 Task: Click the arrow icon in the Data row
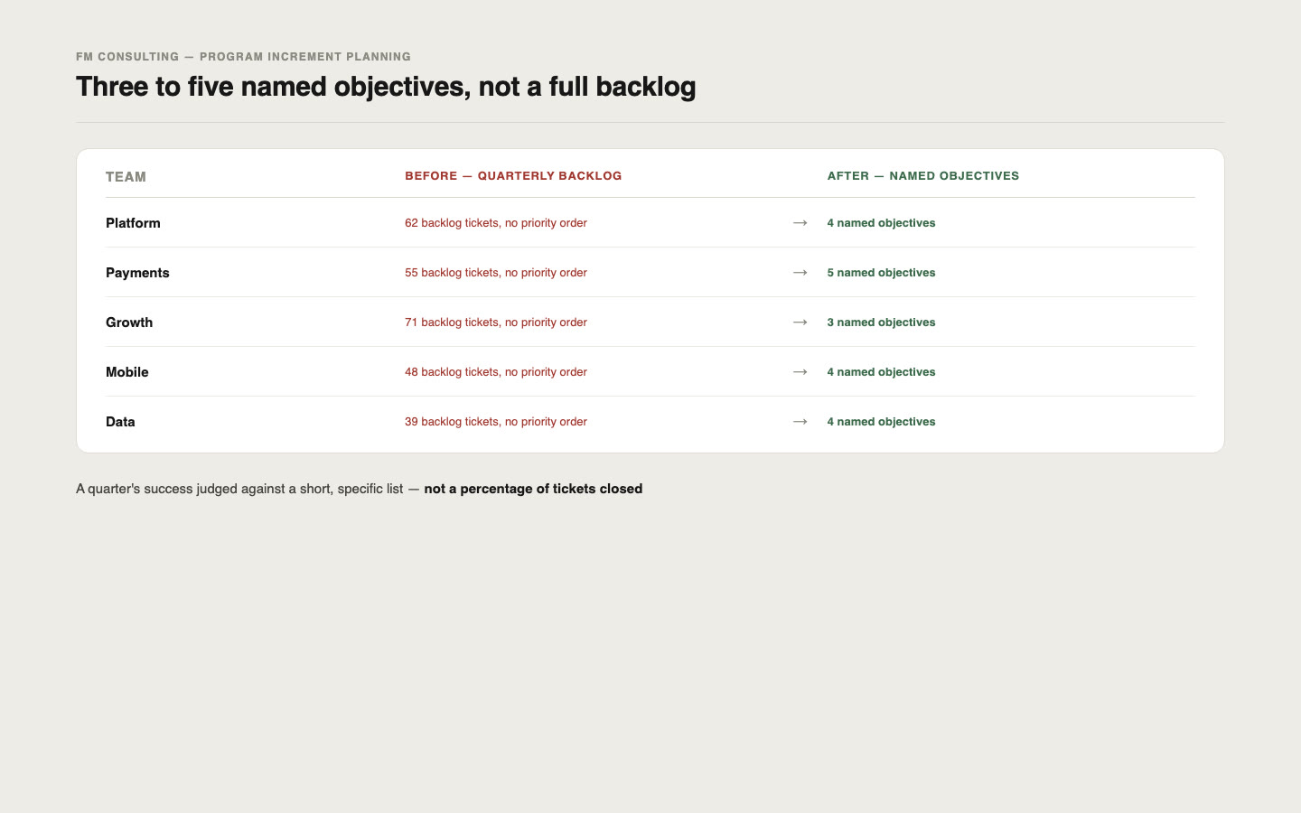(800, 422)
